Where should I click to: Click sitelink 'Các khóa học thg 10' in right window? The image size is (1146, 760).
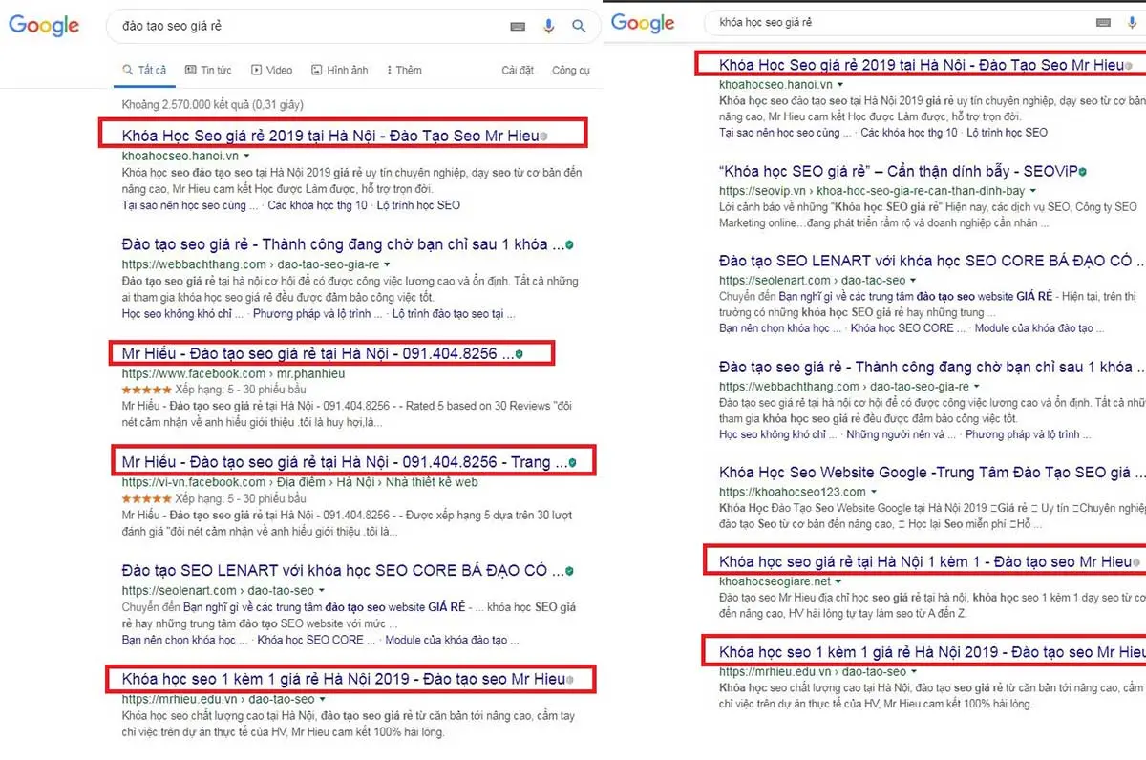(909, 133)
